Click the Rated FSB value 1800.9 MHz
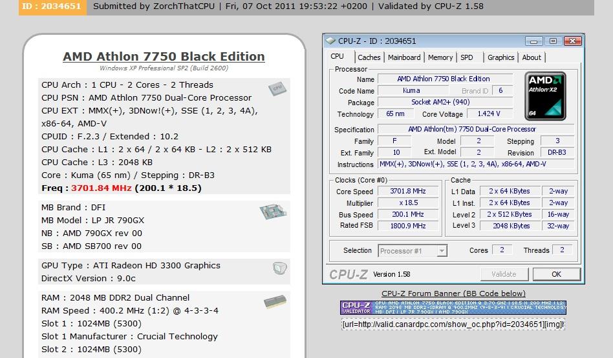The width and height of the screenshot is (613, 358). 408,226
